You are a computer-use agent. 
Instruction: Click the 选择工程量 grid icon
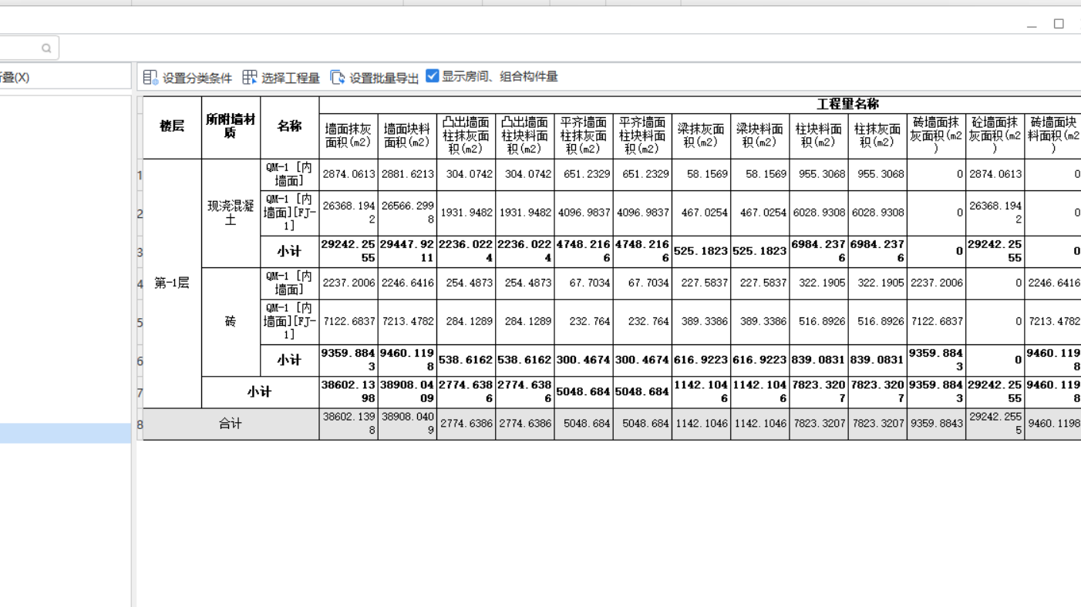point(250,77)
